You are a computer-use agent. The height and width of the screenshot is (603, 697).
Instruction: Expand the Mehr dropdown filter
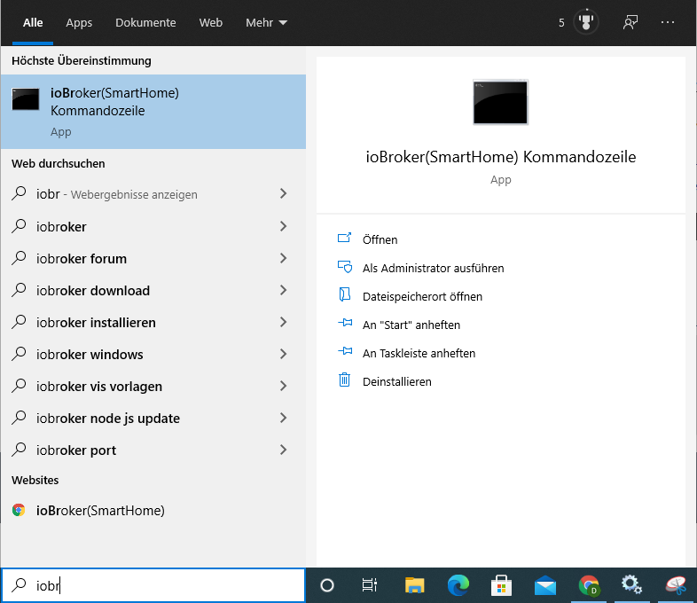coord(266,23)
